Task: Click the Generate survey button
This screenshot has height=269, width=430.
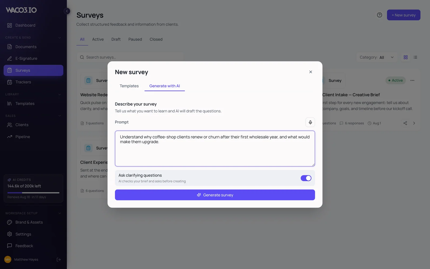Action: coord(215,195)
